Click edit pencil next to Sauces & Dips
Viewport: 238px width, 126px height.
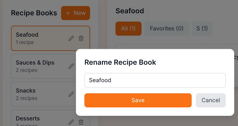(71, 66)
